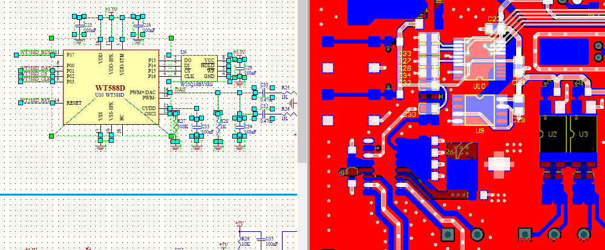Click the R29 10K resistor label

point(246,242)
